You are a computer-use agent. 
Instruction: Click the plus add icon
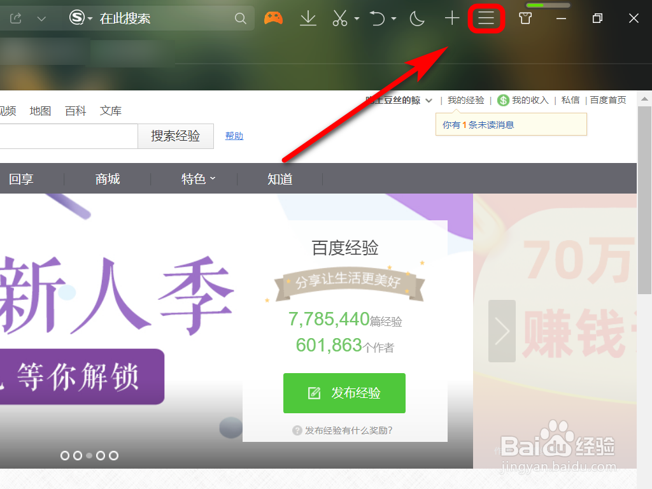[452, 18]
